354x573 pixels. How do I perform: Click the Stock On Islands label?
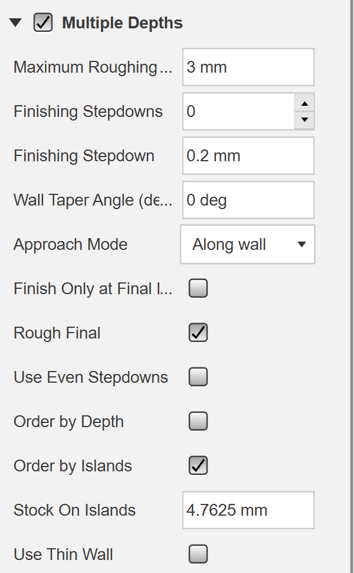[74, 510]
